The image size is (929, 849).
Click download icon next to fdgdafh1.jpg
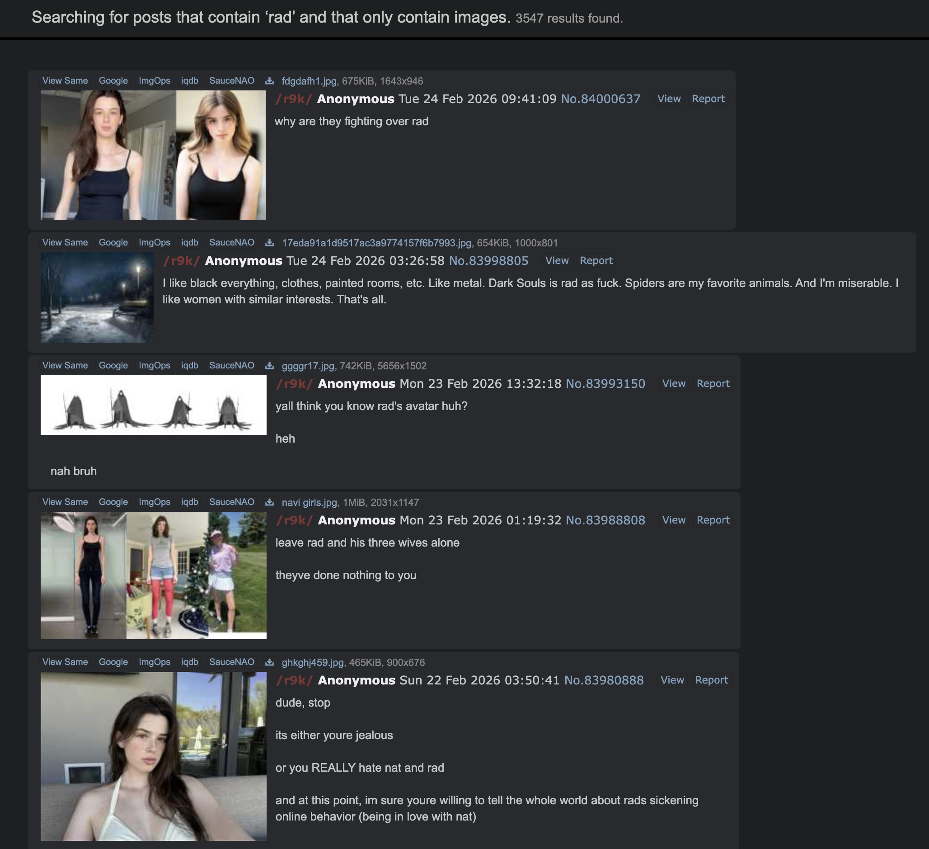point(270,81)
